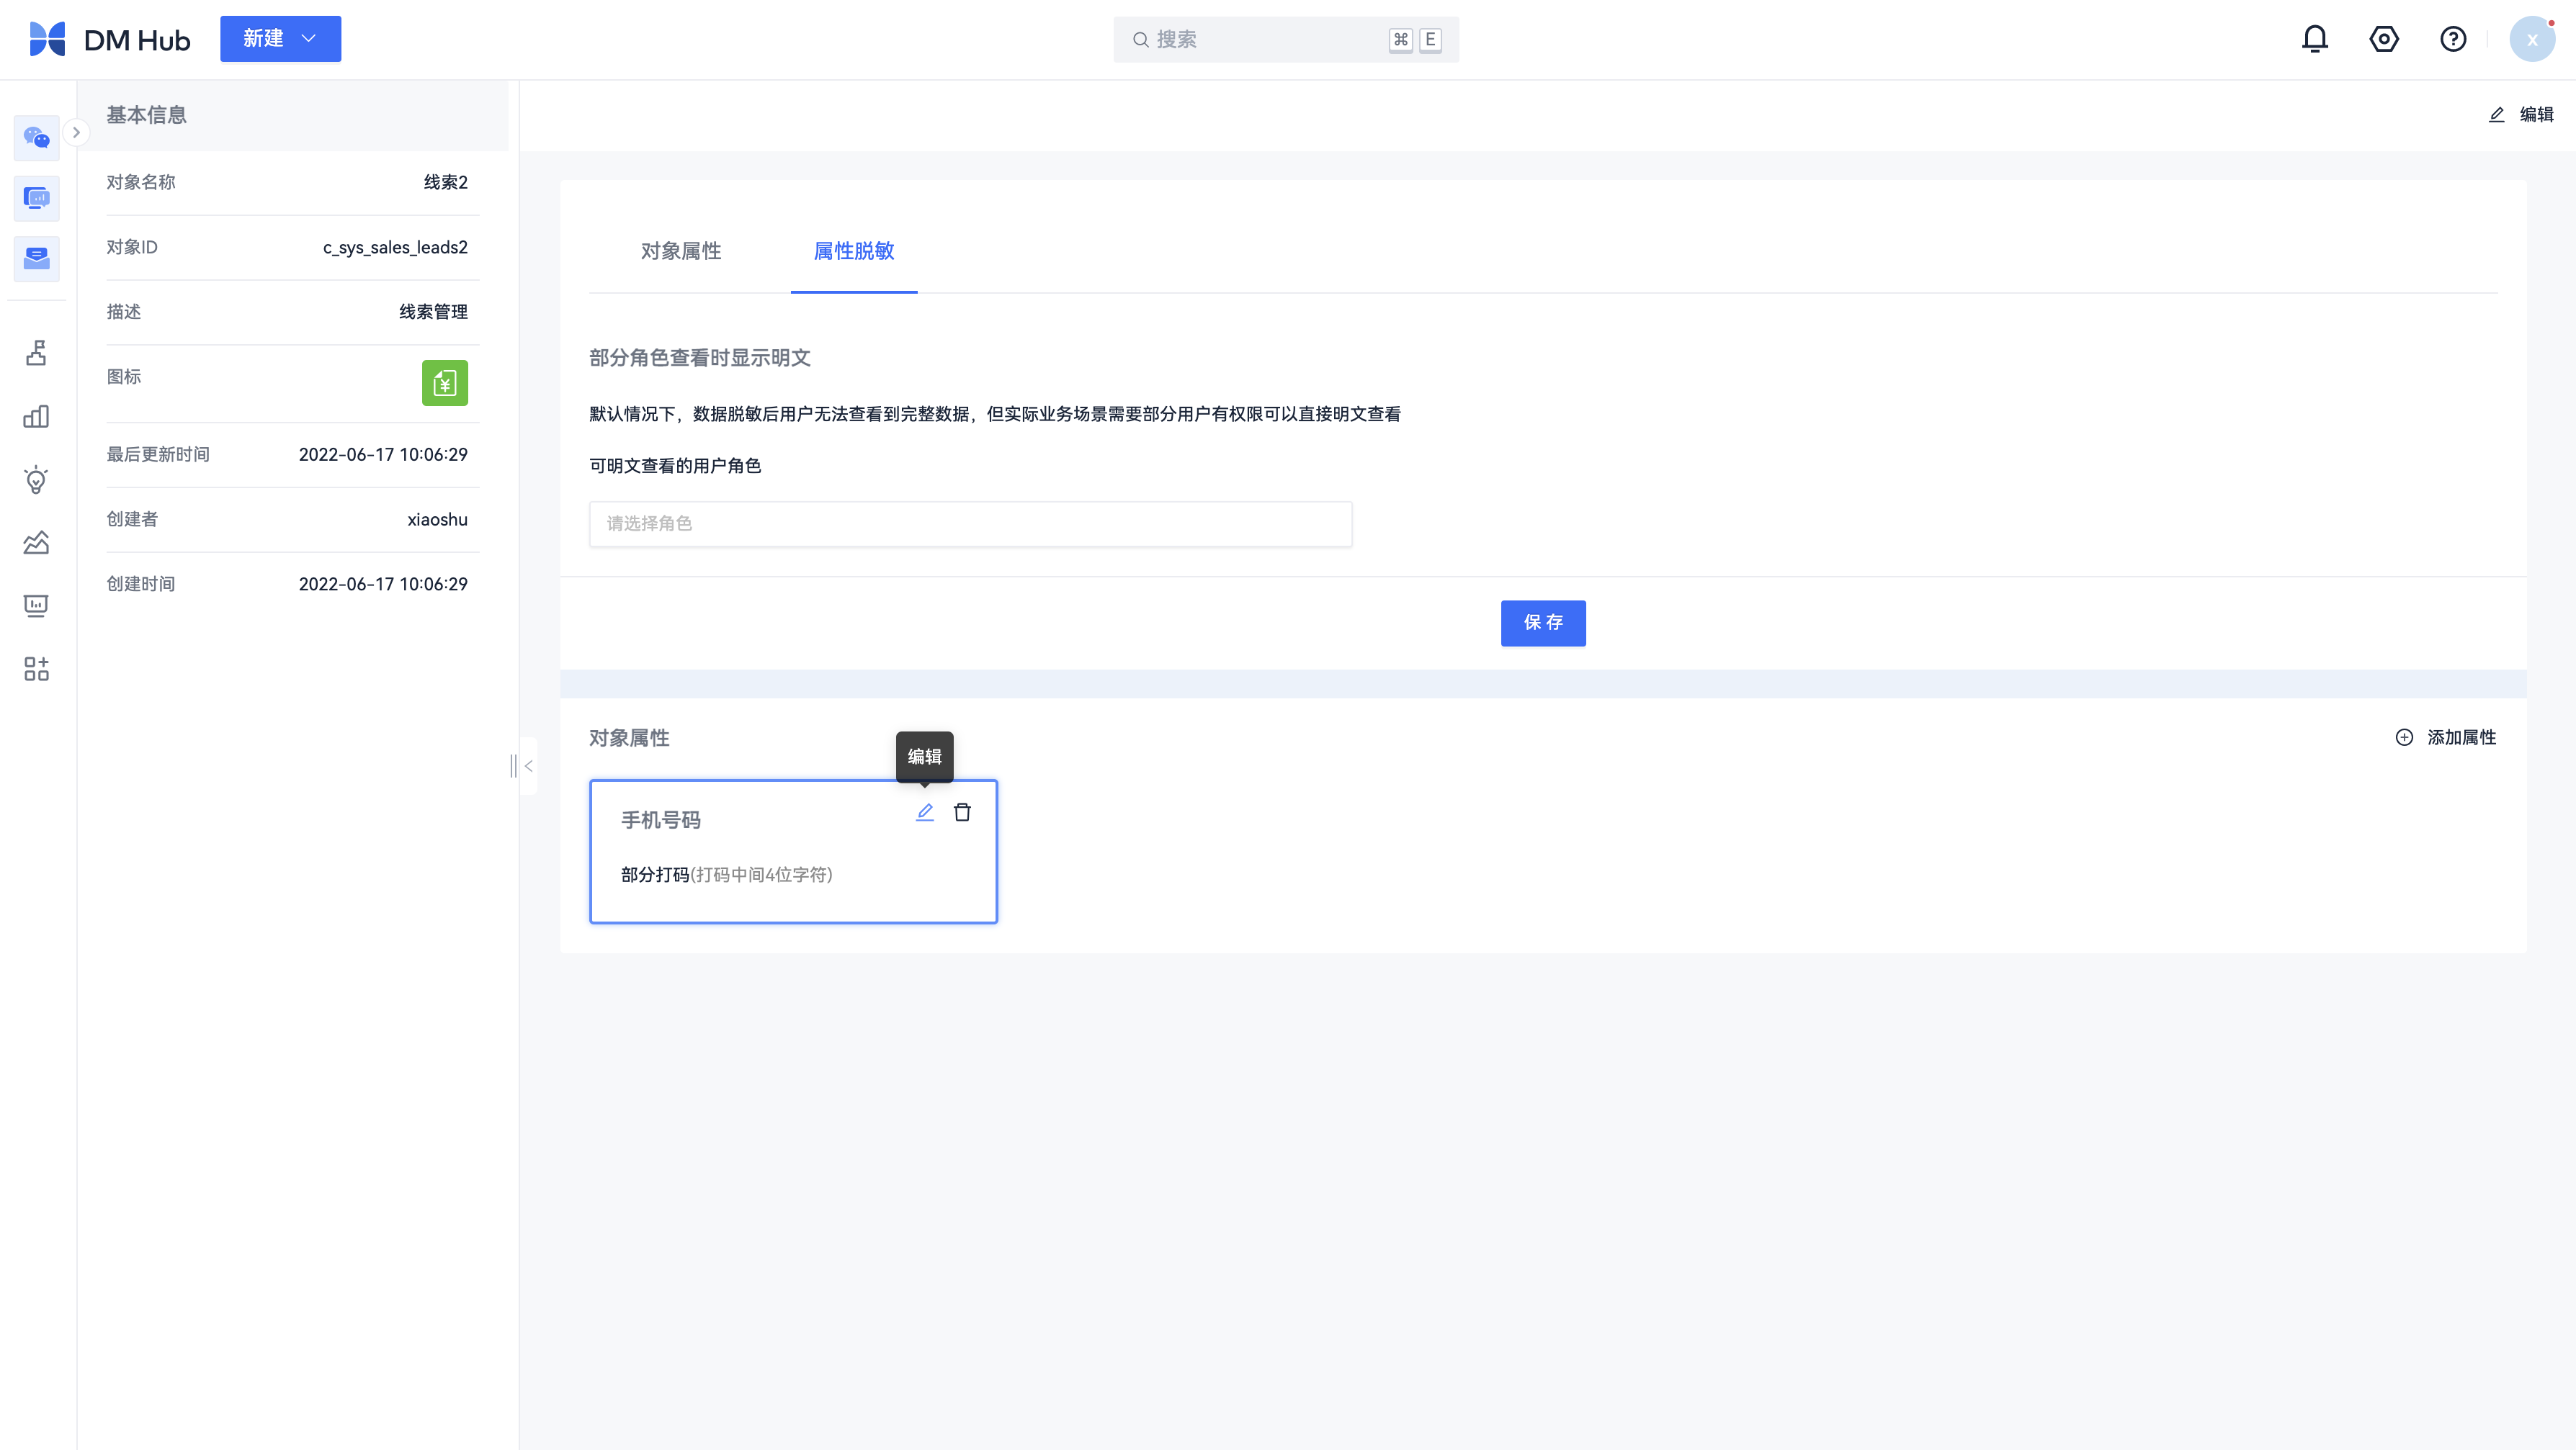Open the help question mark icon
Viewport: 2576px width, 1450px height.
pyautogui.click(x=2452, y=39)
